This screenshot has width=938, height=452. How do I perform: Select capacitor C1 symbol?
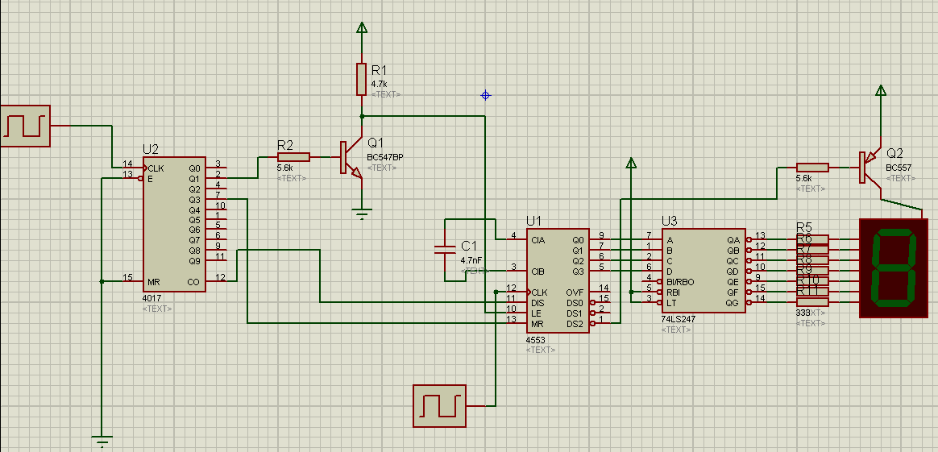click(445, 249)
